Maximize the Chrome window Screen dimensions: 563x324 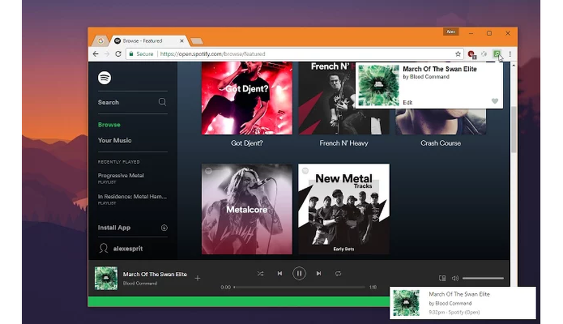[489, 33]
